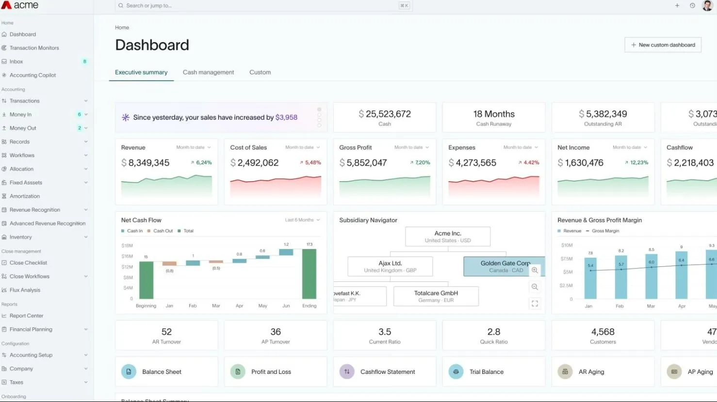
Task: Click the Search or jump to field
Action: 263,6
